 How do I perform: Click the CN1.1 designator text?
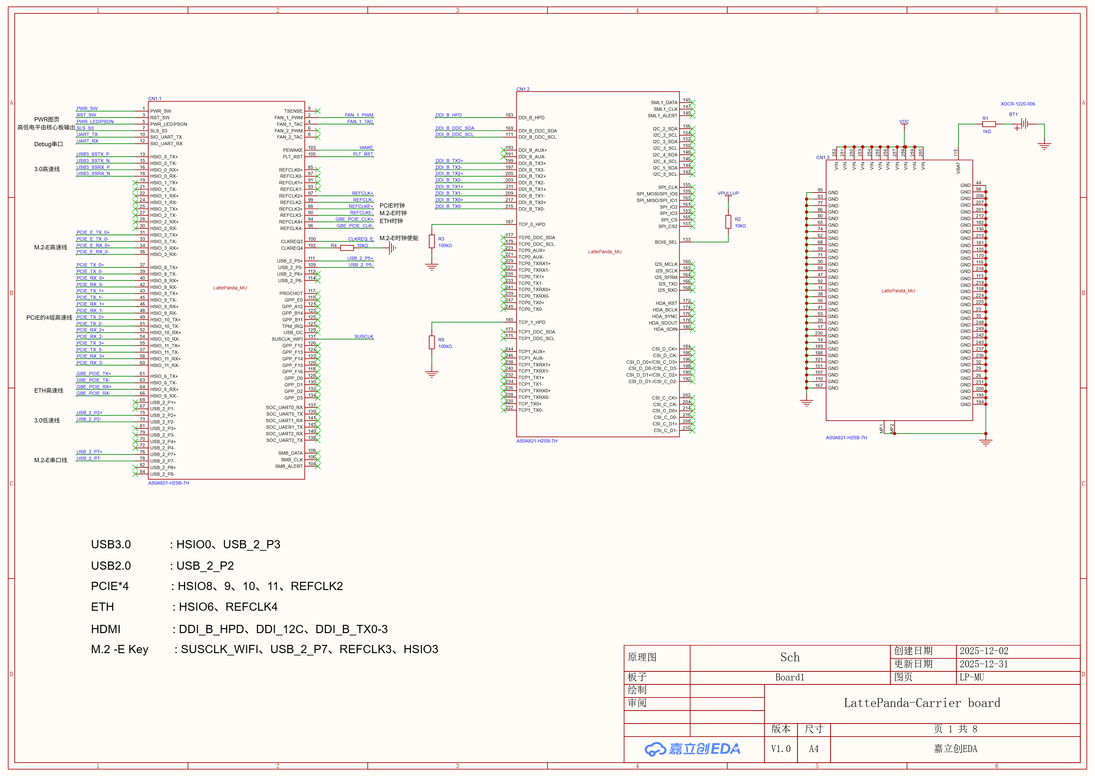click(155, 99)
